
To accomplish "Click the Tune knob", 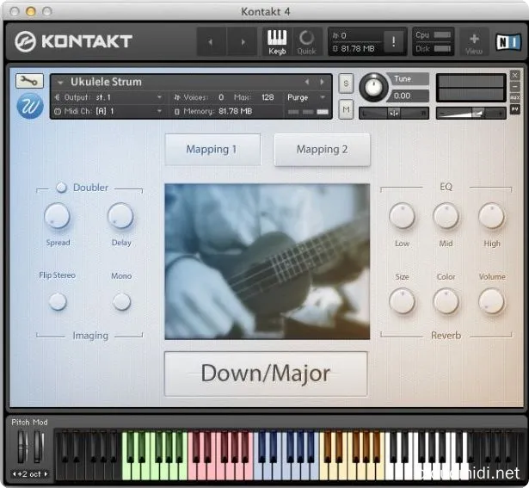I will [x=373, y=86].
